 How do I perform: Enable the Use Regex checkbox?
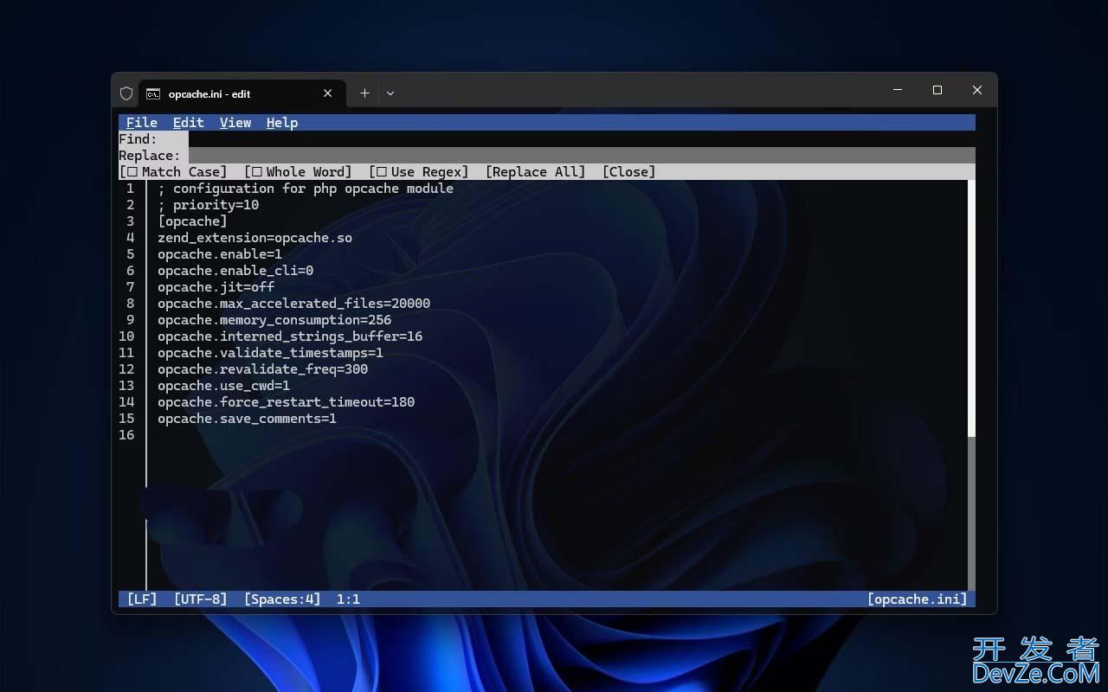pyautogui.click(x=418, y=172)
